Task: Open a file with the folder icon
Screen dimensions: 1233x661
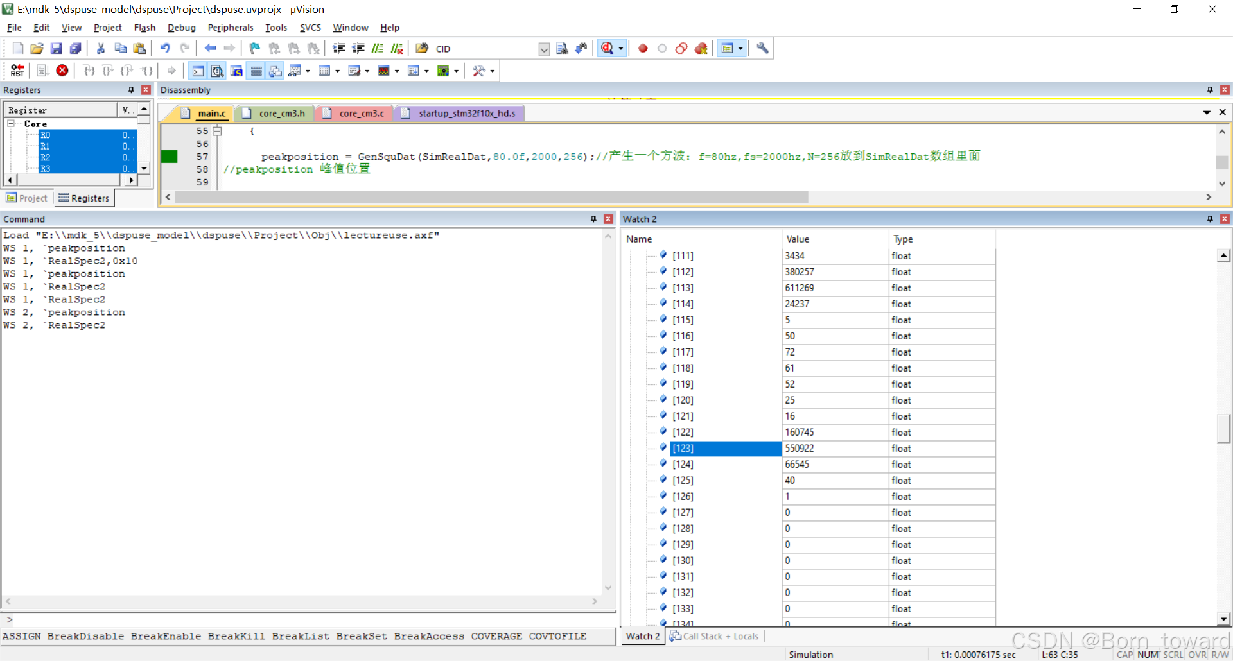Action: (37, 48)
